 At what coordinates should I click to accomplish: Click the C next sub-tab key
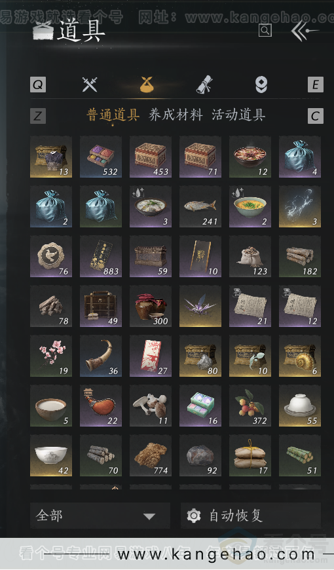pyautogui.click(x=315, y=116)
